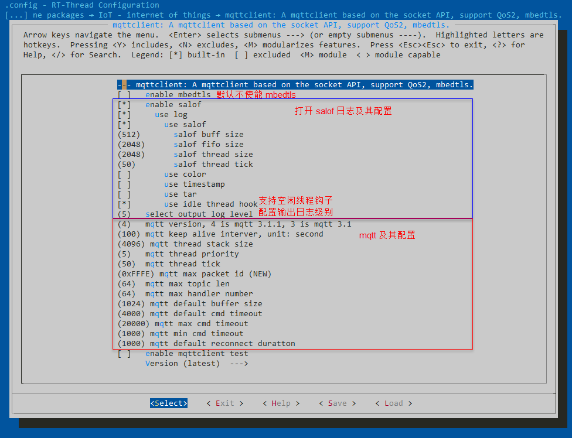Click the breadcrumb path at top

[x=284, y=15]
